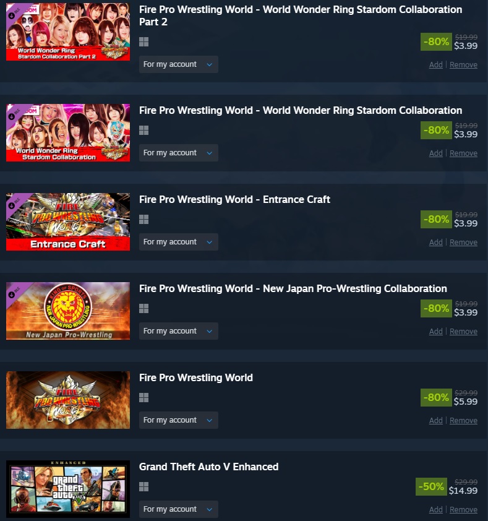Open account dropdown for Stardom Collaboration Part 2
This screenshot has width=488, height=521.
(178, 64)
